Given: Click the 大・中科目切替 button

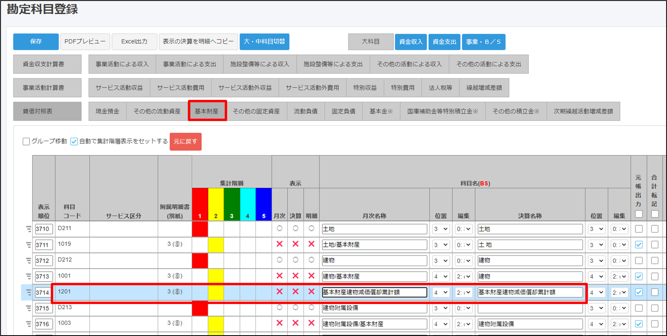Looking at the screenshot, I should (x=264, y=42).
